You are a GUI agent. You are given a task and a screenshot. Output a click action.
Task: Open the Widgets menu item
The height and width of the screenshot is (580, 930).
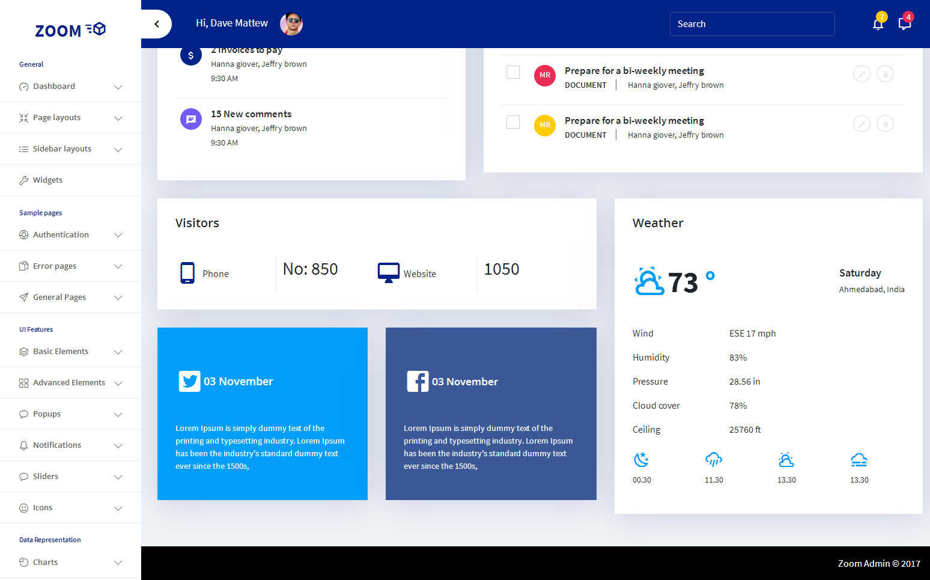coord(70,180)
